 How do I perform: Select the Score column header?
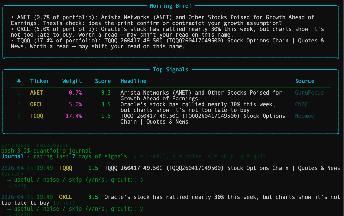(103, 81)
